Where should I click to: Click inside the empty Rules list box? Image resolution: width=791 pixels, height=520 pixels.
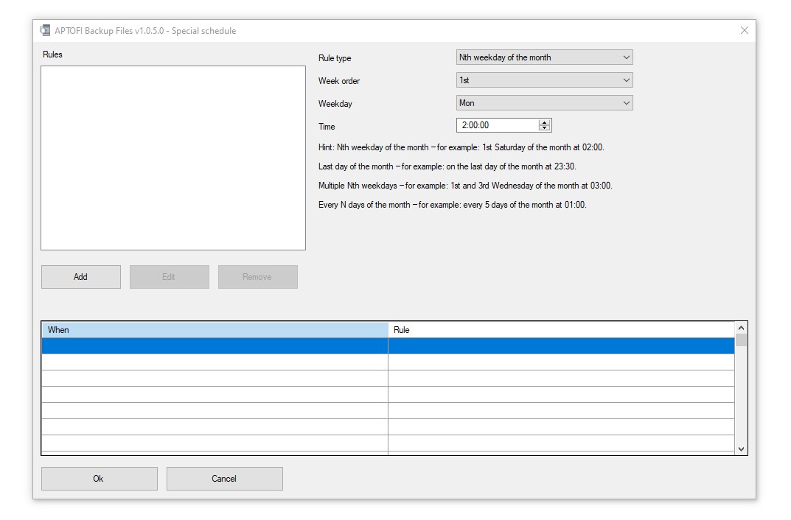coord(173,158)
